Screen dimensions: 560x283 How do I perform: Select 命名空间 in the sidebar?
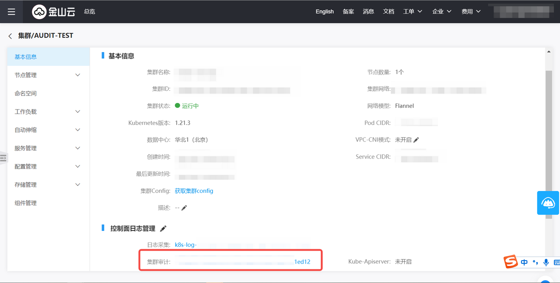click(26, 93)
